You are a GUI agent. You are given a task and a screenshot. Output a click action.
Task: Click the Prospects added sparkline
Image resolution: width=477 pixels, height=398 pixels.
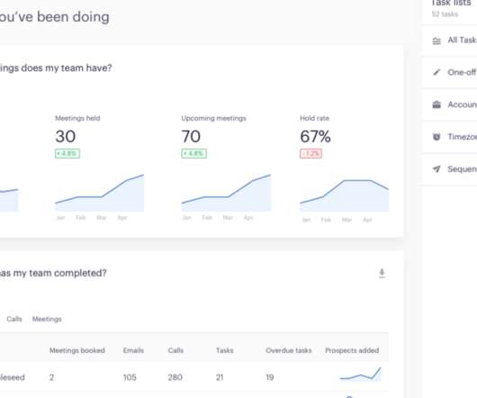click(361, 375)
